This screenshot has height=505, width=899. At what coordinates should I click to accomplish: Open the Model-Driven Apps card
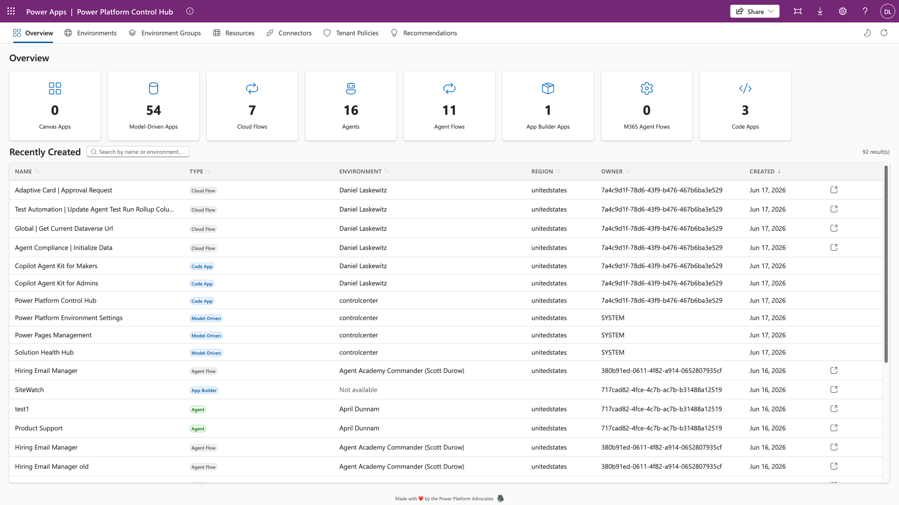coord(154,106)
